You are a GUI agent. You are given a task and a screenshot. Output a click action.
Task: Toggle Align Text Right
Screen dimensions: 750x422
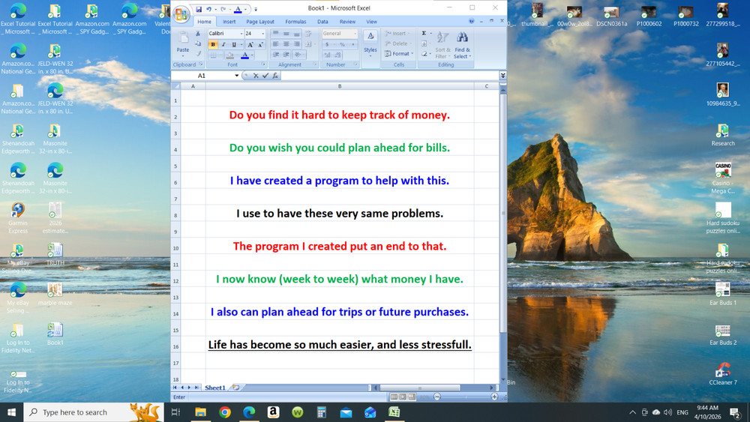pos(296,44)
